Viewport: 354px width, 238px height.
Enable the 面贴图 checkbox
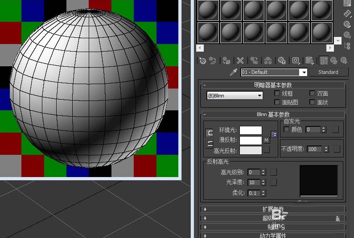point(277,102)
